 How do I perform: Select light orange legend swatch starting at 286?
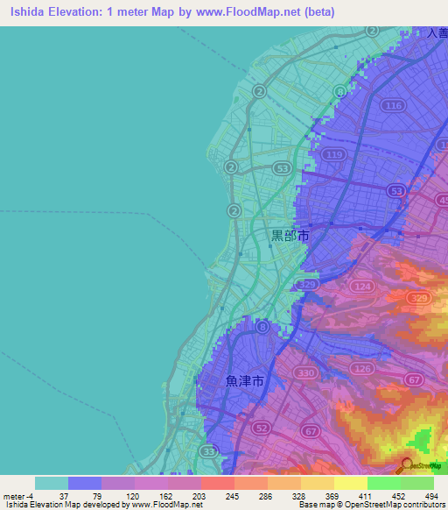[284, 483]
